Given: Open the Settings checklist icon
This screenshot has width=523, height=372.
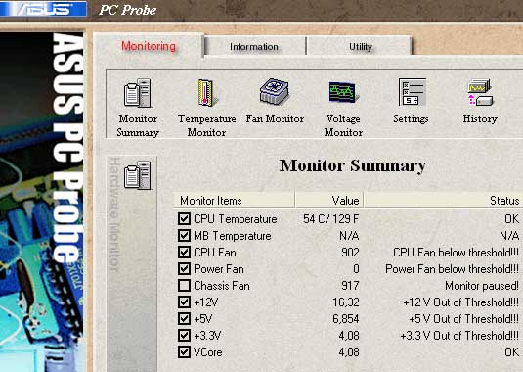Looking at the screenshot, I should (412, 92).
